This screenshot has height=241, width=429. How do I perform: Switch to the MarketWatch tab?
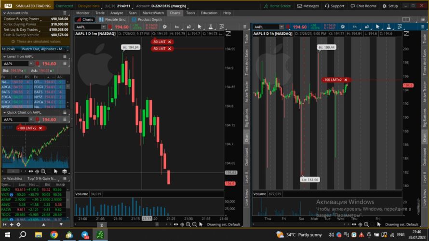153,13
